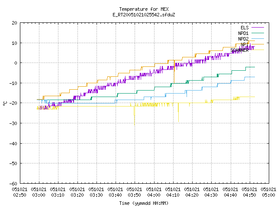Click the 03:30 x-axis time label

[96, 195]
